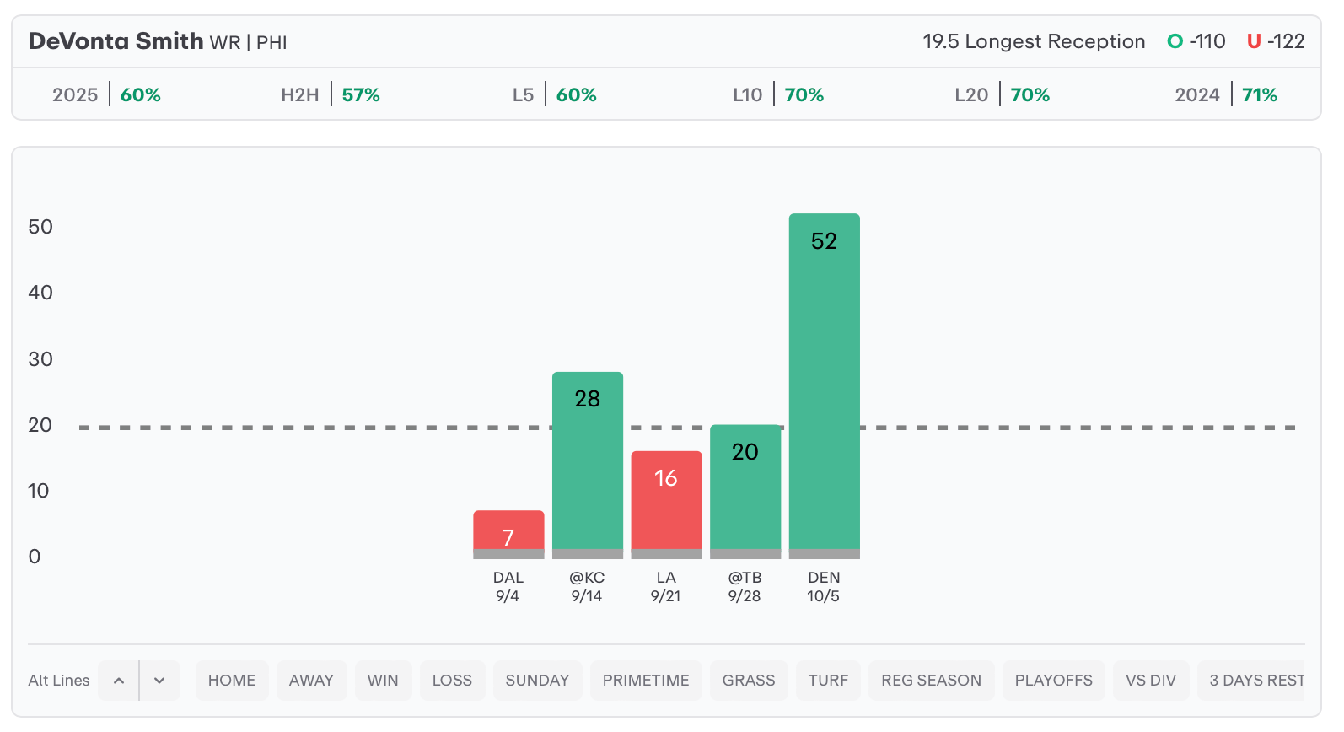Select the VS DIV filter
The image size is (1344, 732).
[1151, 681]
